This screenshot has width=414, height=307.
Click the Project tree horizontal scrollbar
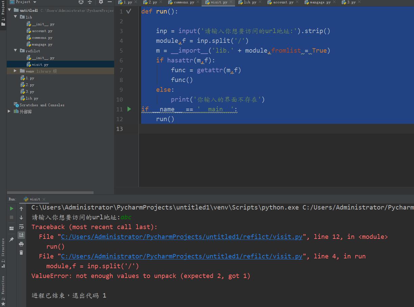coord(51,193)
